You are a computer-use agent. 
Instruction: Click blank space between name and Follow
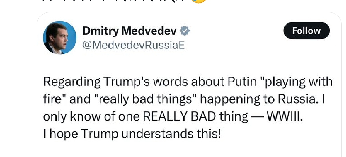(x=236, y=31)
